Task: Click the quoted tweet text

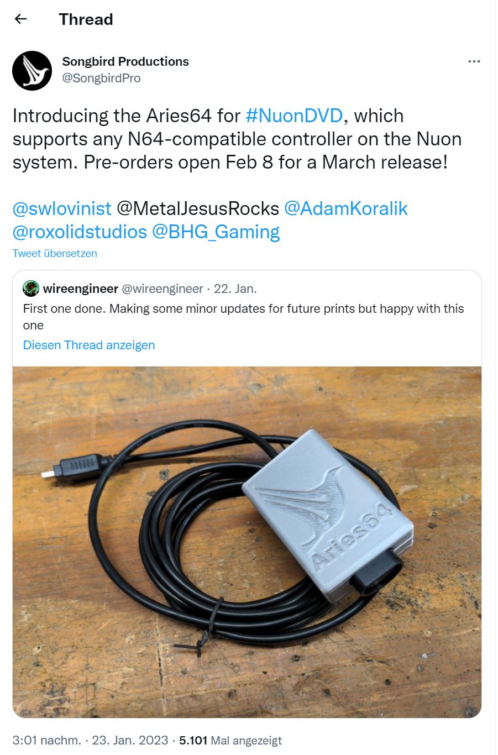Action: coord(244,317)
